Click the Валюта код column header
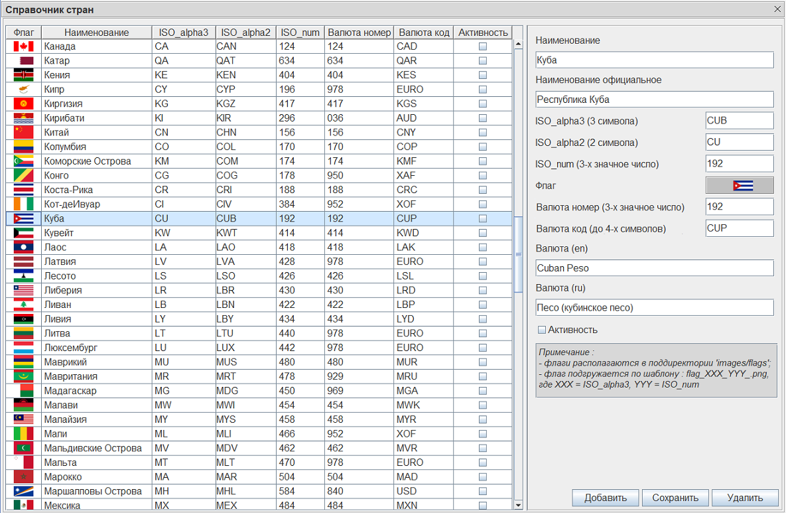 [x=424, y=33]
